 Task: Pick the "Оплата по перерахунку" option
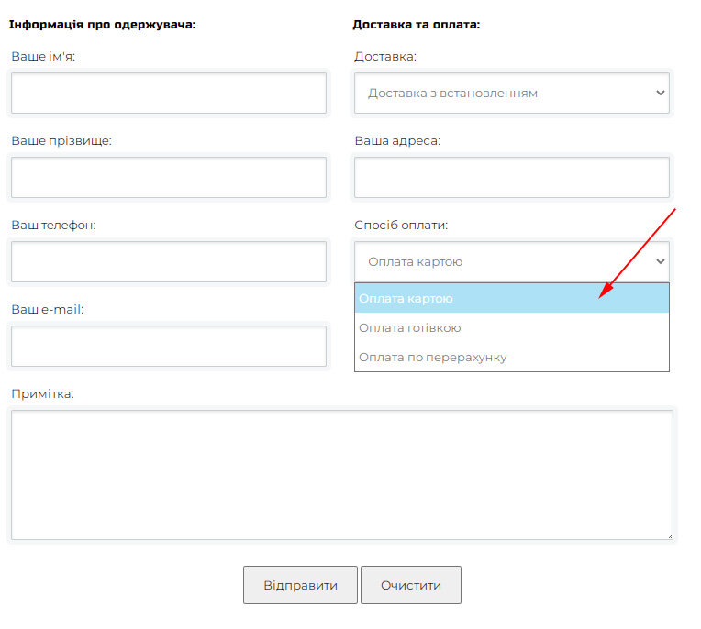coord(511,358)
